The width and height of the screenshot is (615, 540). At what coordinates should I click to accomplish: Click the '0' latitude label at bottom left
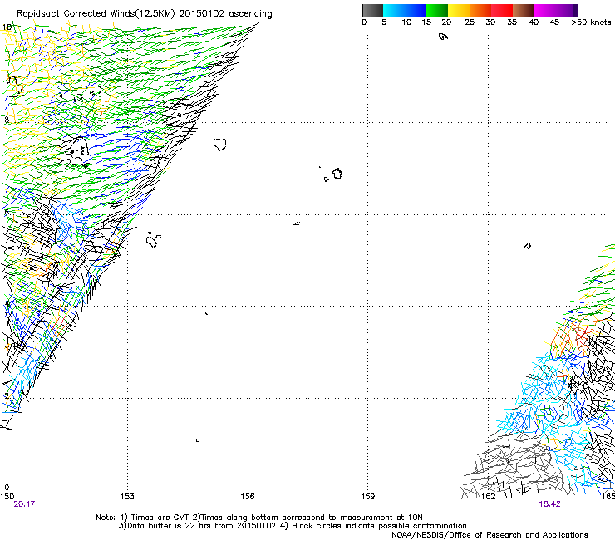click(x=7, y=487)
